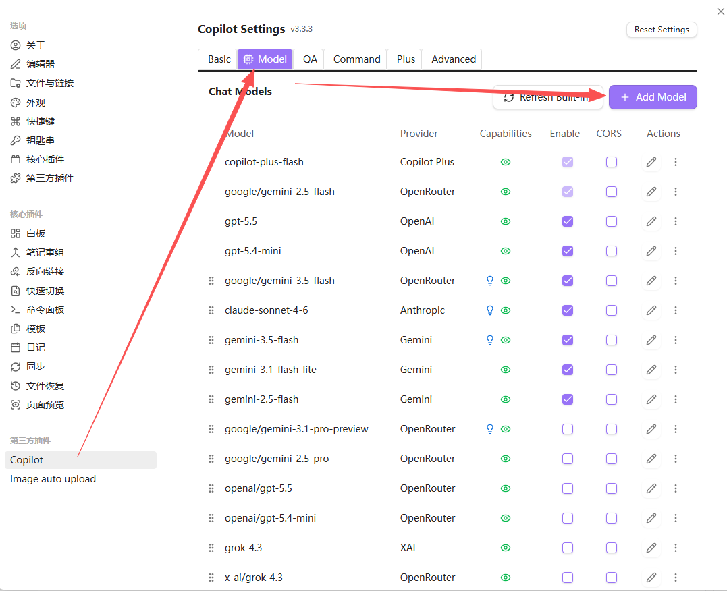Open the Command tab
Image resolution: width=727 pixels, height=591 pixels.
356,59
